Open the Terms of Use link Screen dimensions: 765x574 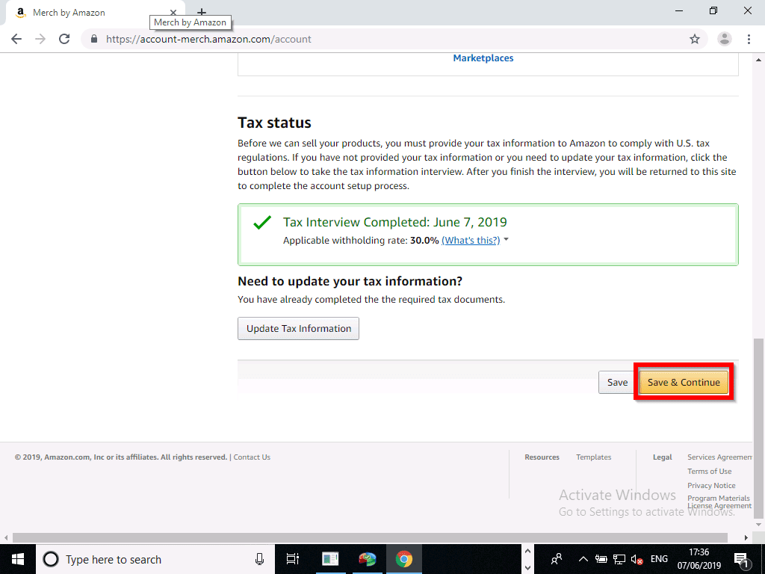(709, 472)
